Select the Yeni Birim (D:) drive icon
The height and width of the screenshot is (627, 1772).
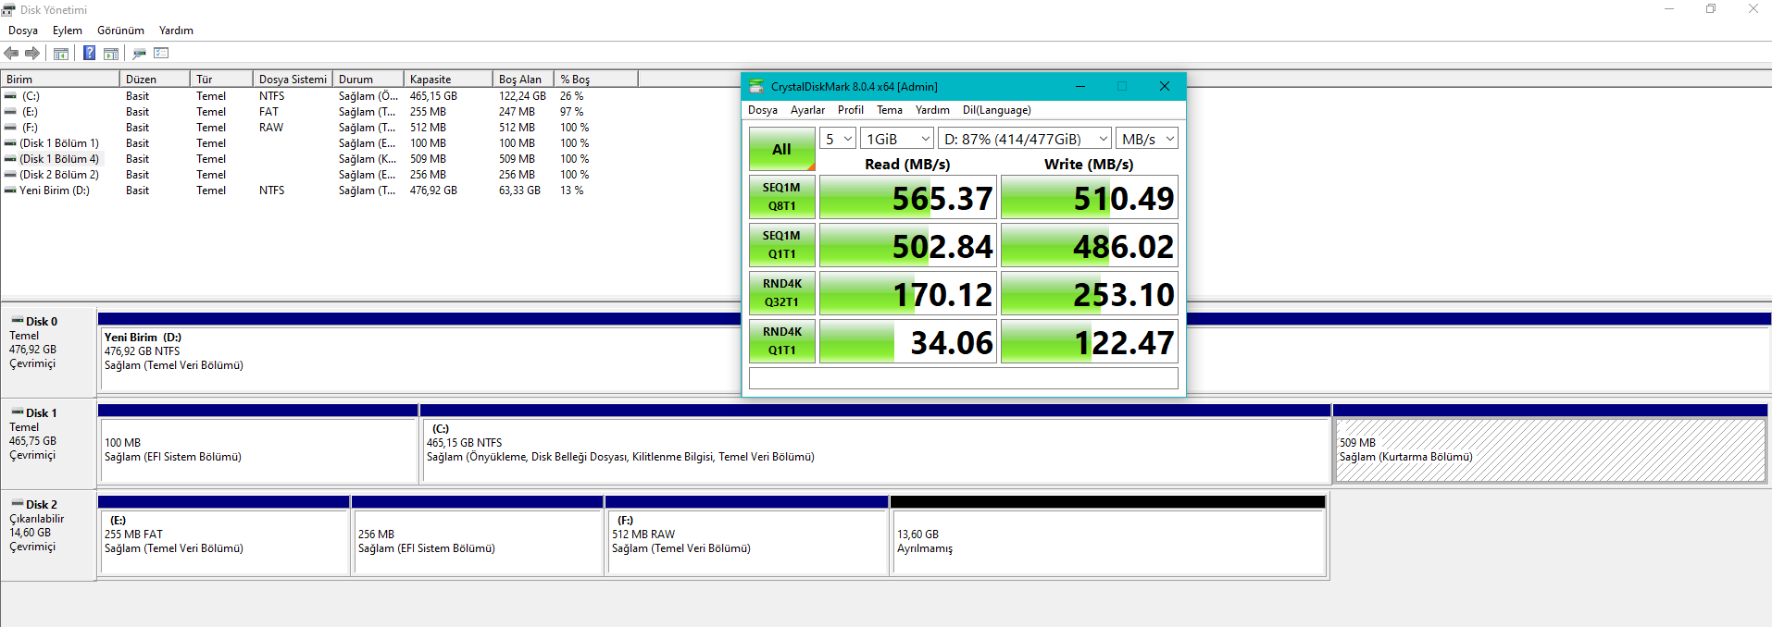point(10,191)
